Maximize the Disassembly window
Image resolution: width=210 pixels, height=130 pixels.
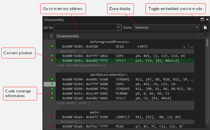coord(202,20)
